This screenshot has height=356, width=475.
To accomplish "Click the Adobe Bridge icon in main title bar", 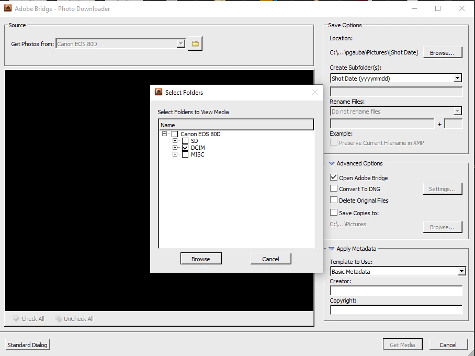I will tap(8, 8).
